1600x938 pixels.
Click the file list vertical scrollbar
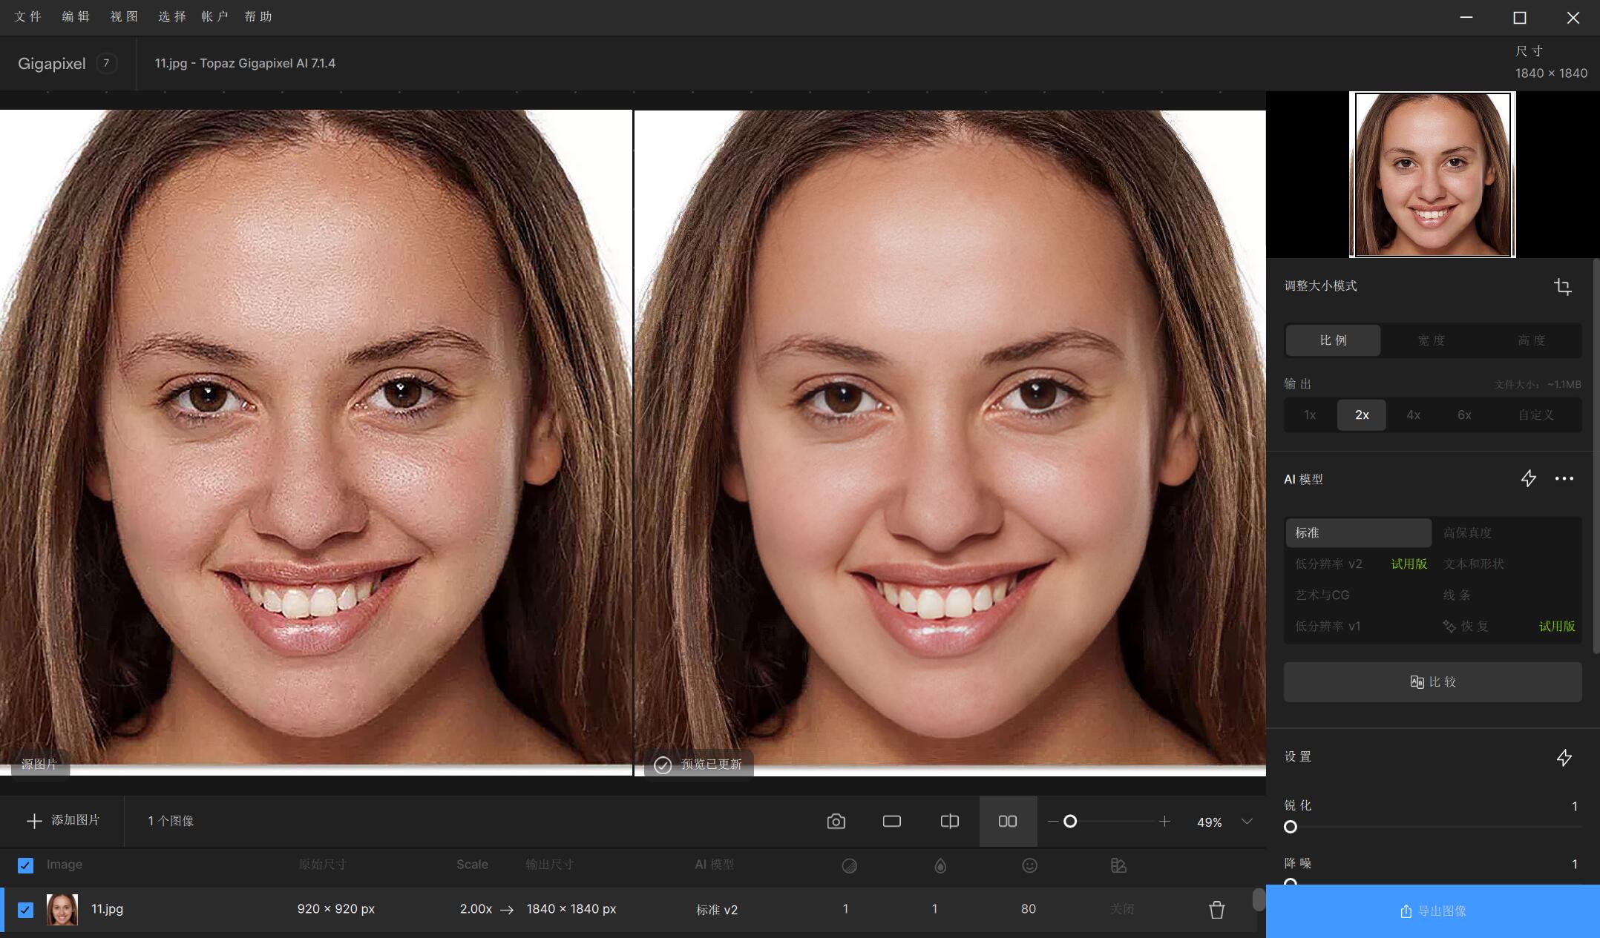(1258, 899)
